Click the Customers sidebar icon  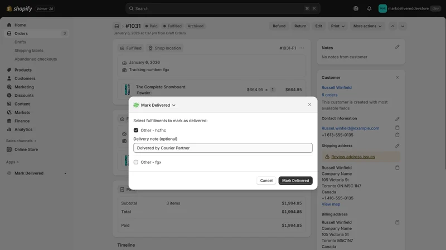9,78
